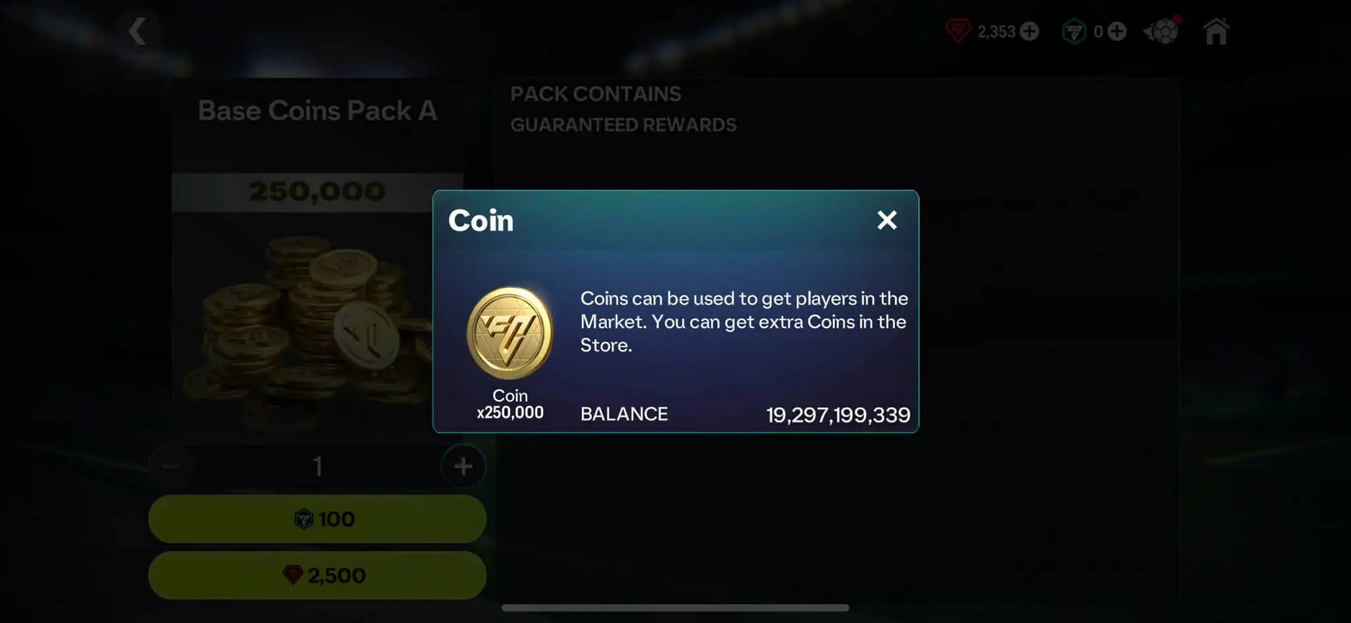Click the 250,000 coin amount banner

tap(317, 192)
